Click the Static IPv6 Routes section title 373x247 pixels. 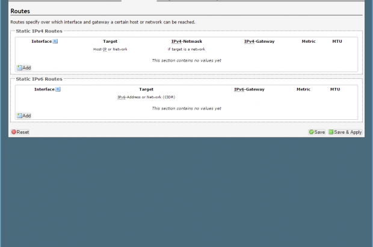click(x=39, y=78)
